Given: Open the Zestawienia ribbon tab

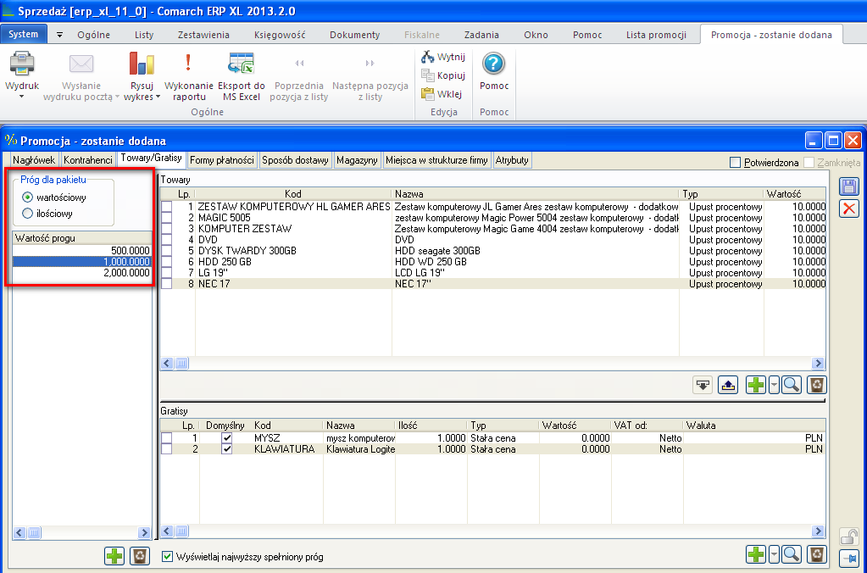Looking at the screenshot, I should click(x=203, y=35).
